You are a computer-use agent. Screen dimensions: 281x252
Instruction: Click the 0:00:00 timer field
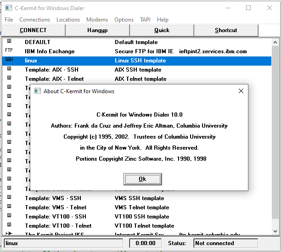pyautogui.click(x=146, y=243)
